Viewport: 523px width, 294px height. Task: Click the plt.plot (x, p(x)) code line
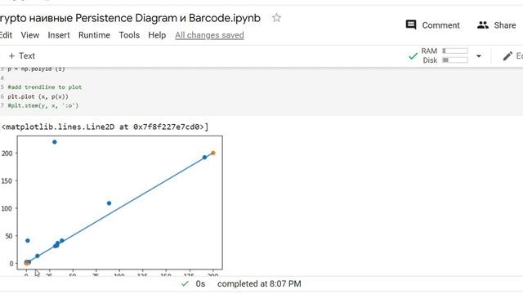[38, 96]
